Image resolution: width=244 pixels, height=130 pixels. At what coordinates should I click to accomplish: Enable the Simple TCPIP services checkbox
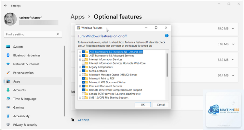83,94
